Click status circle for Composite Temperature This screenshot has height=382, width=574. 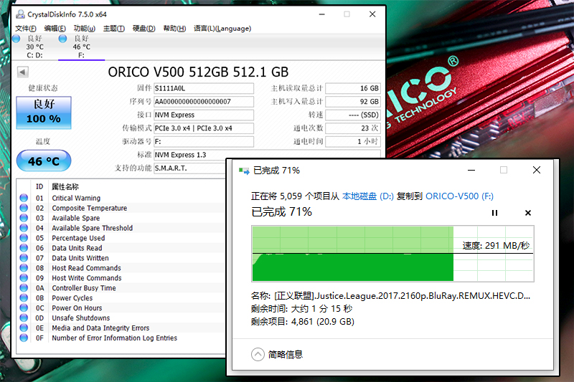pos(24,208)
